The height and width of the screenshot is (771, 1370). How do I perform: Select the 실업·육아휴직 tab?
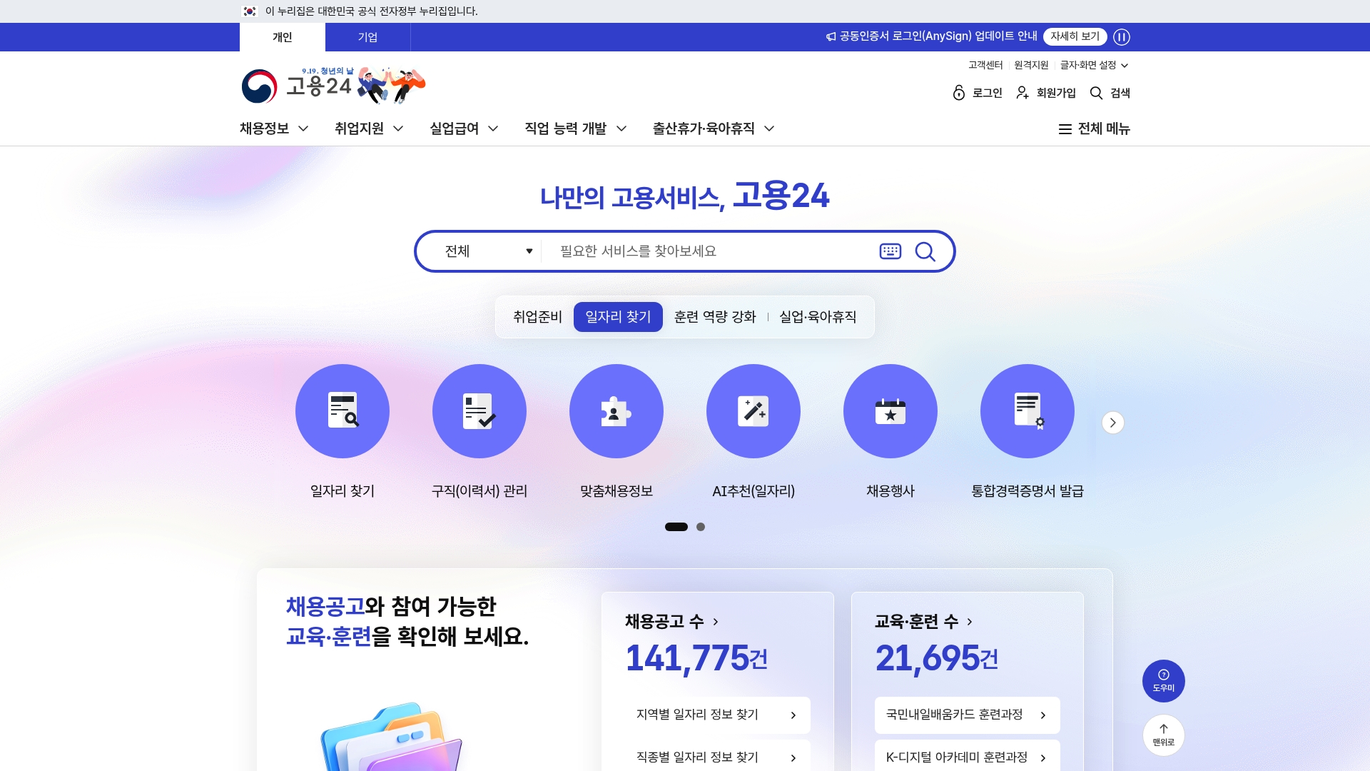click(818, 317)
